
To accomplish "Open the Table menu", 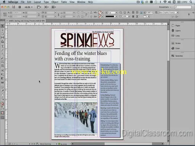I will coord(64,2).
